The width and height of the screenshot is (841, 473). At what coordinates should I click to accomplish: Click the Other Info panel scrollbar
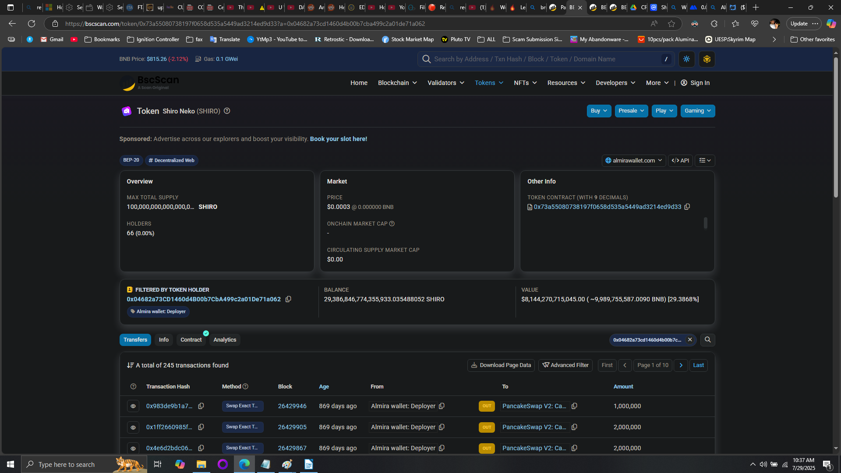tap(705, 223)
